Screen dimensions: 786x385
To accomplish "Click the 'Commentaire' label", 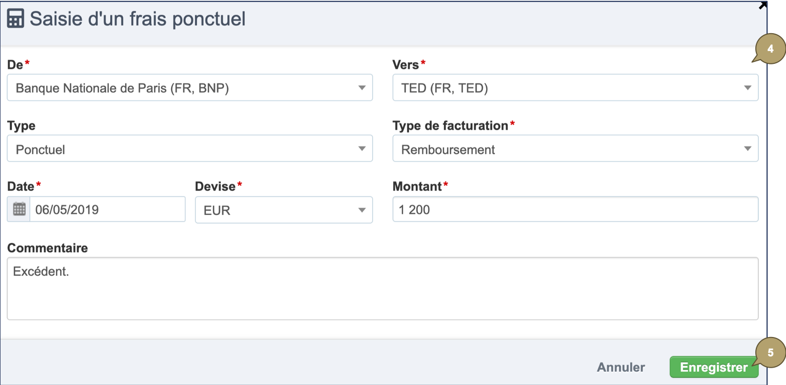I will click(47, 248).
